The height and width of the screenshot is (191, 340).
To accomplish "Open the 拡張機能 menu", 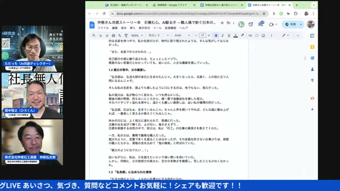I will (171, 28).
